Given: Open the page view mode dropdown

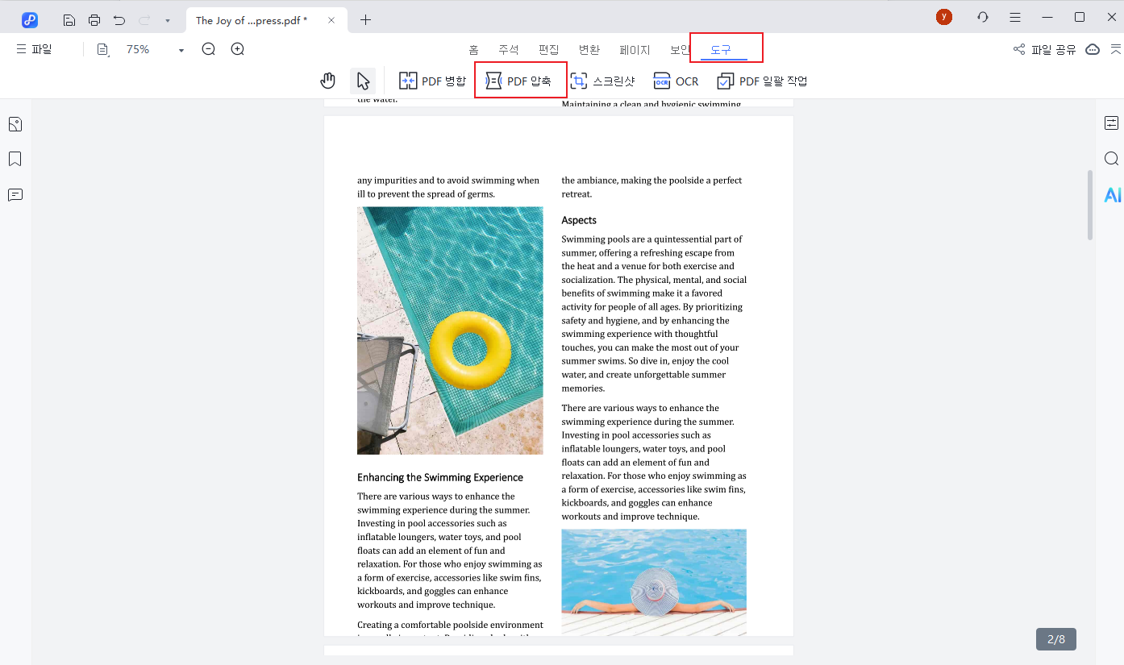Looking at the screenshot, I should tap(102, 48).
